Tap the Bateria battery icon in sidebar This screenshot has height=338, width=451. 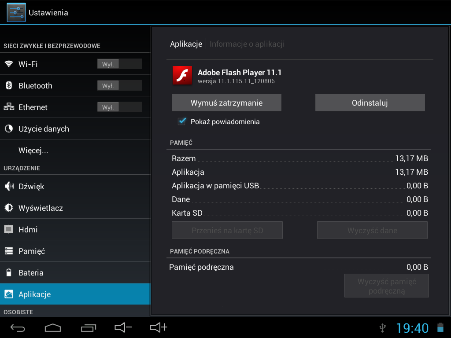click(x=9, y=272)
